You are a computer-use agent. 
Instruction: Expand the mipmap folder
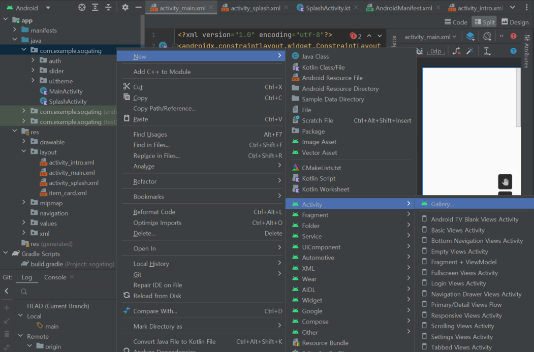click(x=24, y=203)
